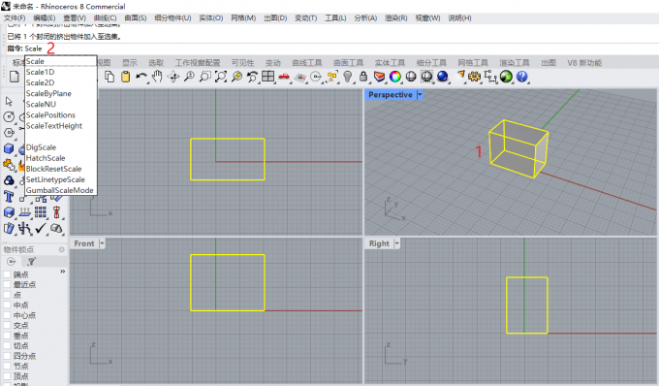Click the gear options icon
The height and width of the screenshot is (386, 659).
click(475, 77)
